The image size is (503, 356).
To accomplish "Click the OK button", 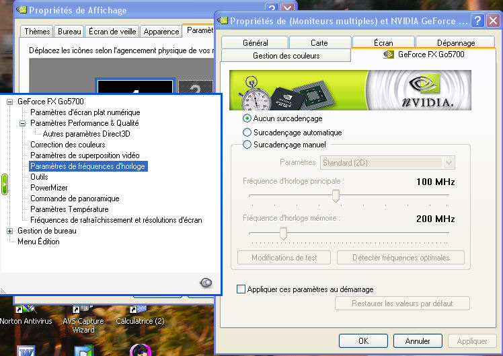I will 363,341.
